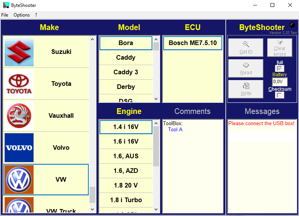Image resolution: width=299 pixels, height=216 pixels.
Task: Select Toyota make name
Action: (61, 84)
